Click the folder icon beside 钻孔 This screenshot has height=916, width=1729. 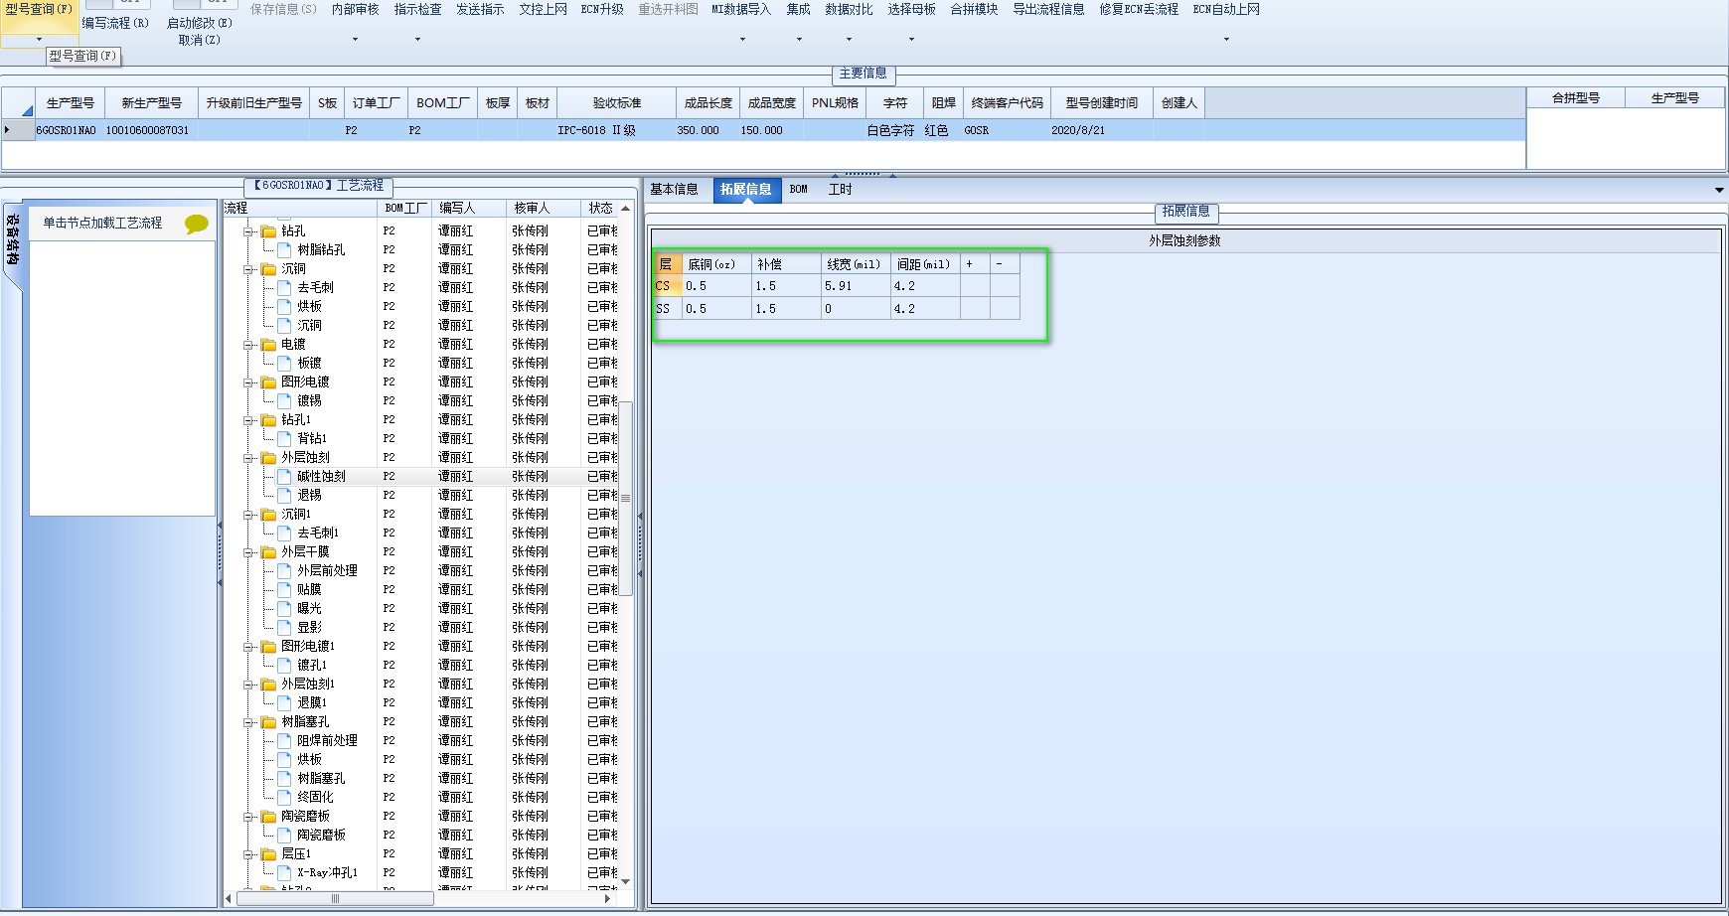pyautogui.click(x=268, y=231)
